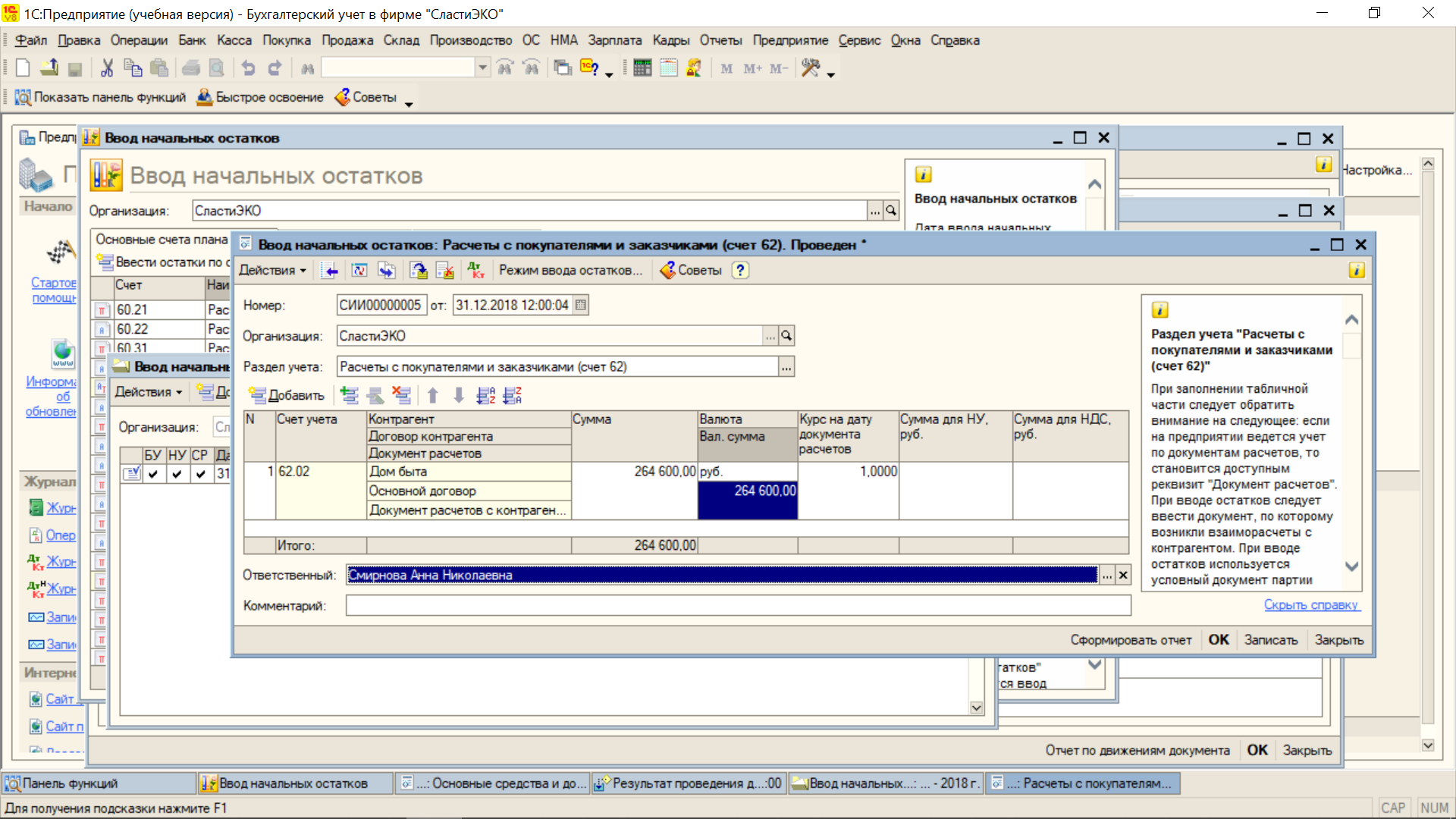Open the Действия dropdown in document toolbar

pos(272,270)
